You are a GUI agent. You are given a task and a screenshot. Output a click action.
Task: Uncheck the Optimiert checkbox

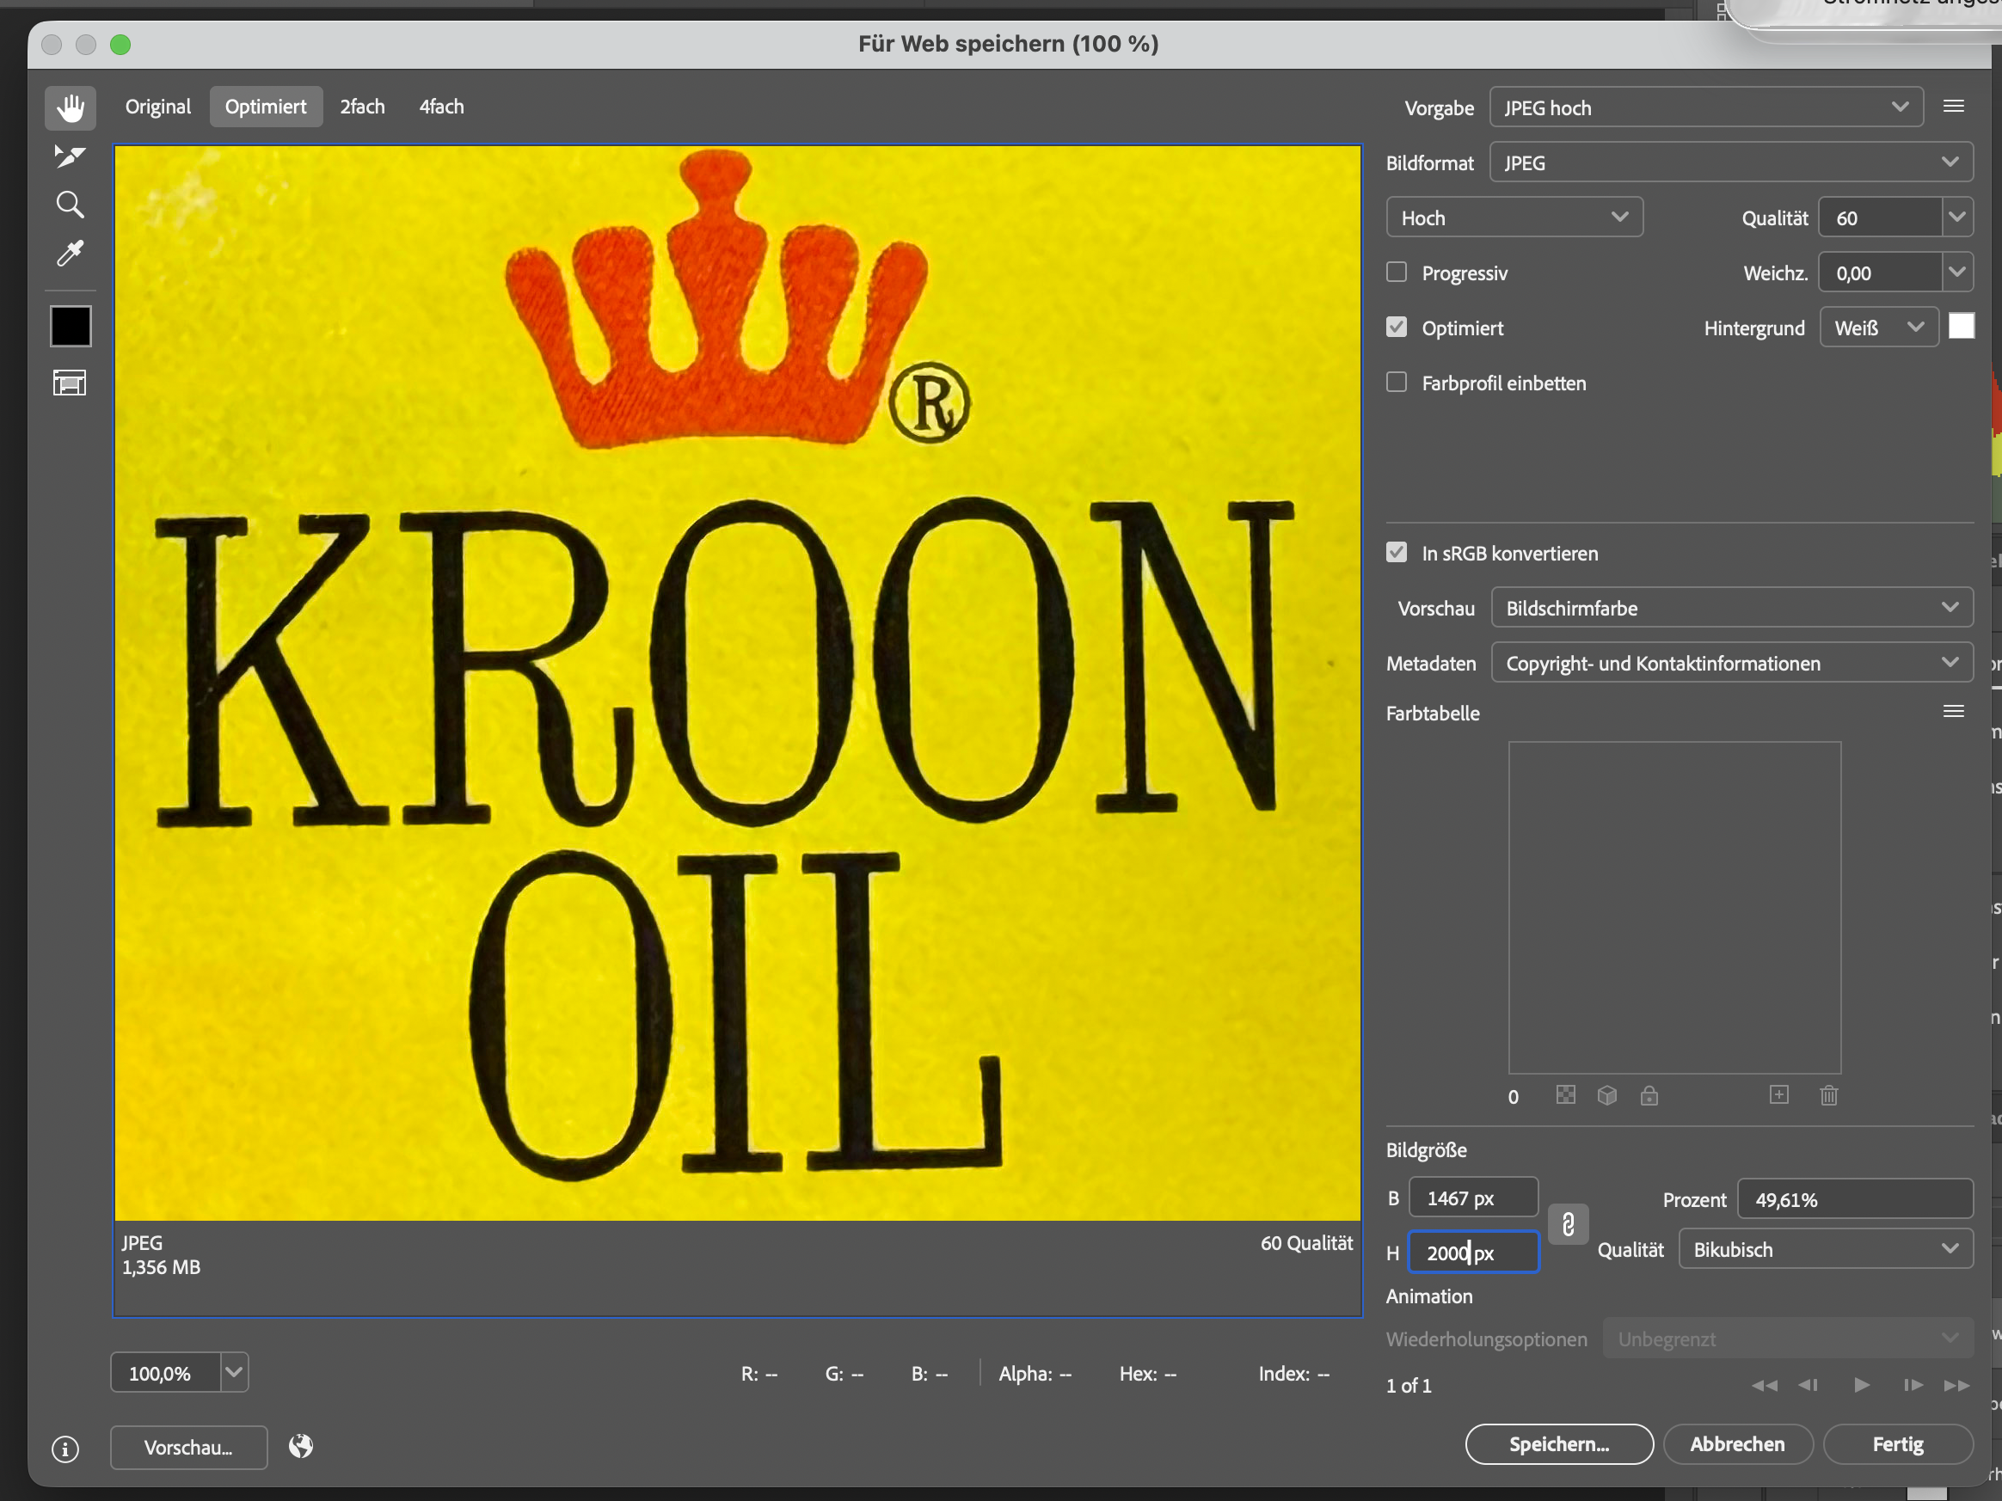(x=1397, y=328)
